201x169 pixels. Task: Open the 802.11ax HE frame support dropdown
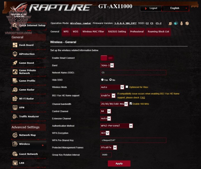click(x=108, y=95)
